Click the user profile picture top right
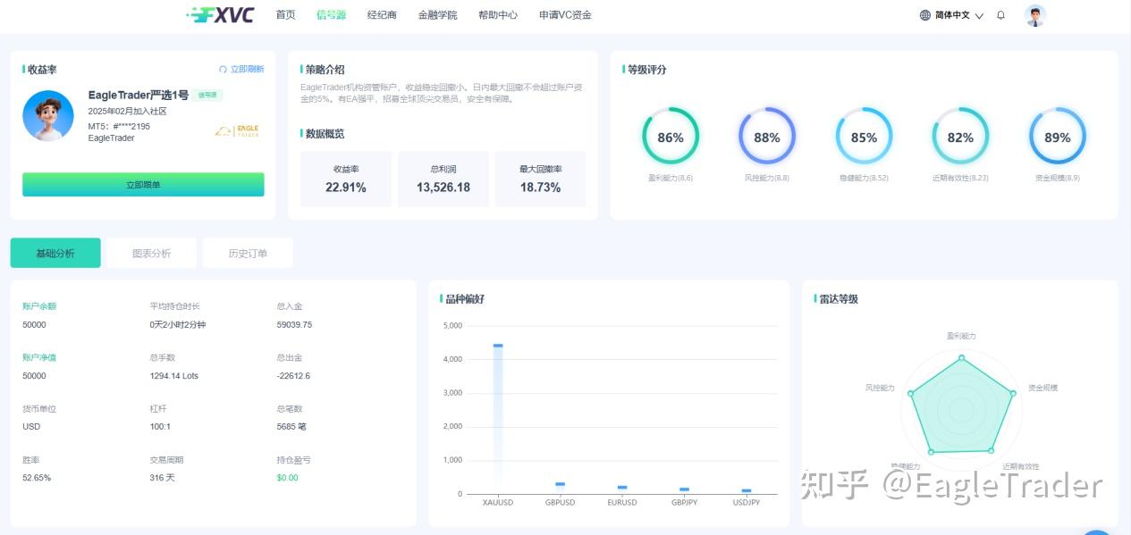Image resolution: width=1131 pixels, height=535 pixels. 1034,15
